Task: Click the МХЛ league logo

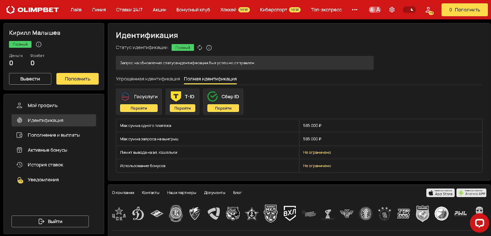Action: [x=271, y=214]
